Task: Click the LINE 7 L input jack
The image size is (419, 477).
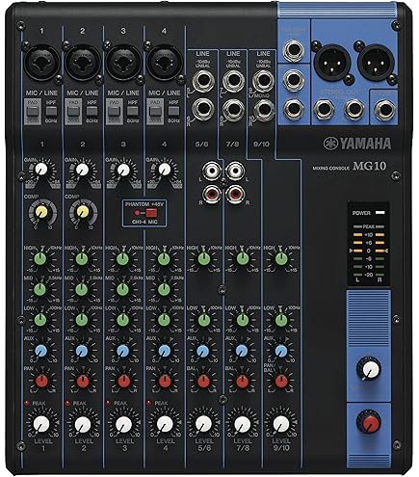Action: (234, 81)
